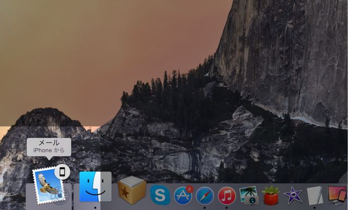
Task: Launch iPhoto picture and camera icon
Action: [249, 195]
